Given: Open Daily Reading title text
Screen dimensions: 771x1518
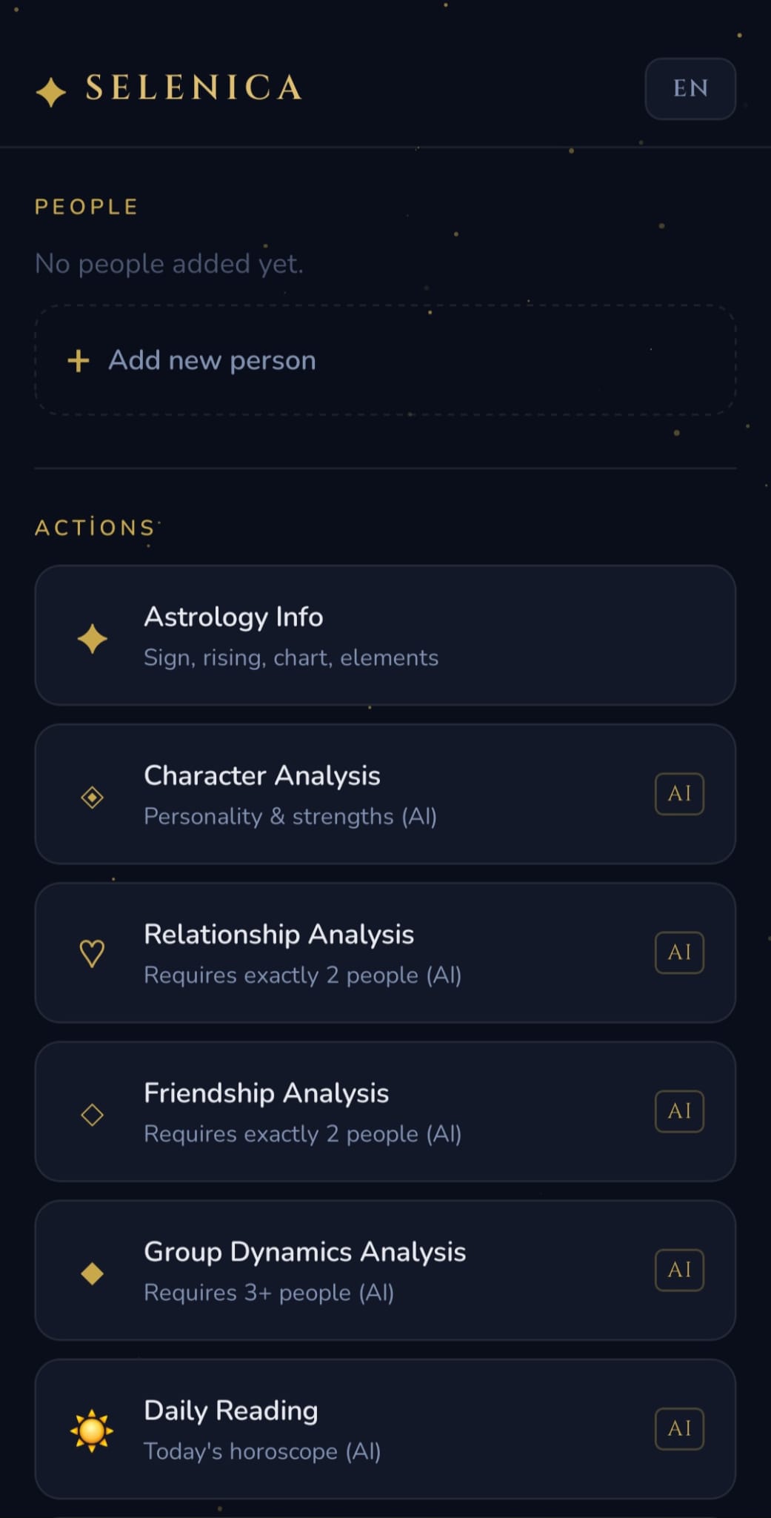Looking at the screenshot, I should coord(231,1411).
